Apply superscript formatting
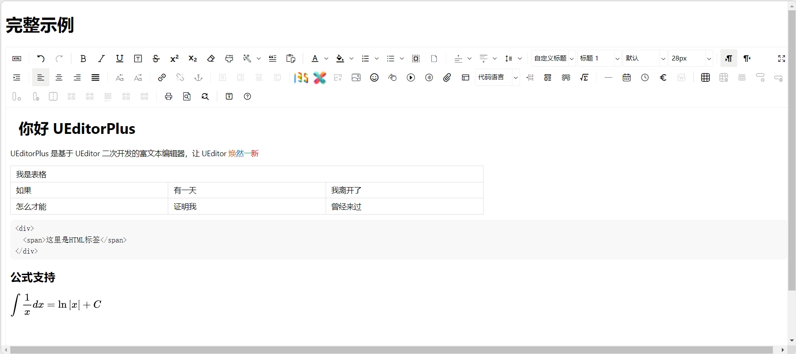 point(175,59)
